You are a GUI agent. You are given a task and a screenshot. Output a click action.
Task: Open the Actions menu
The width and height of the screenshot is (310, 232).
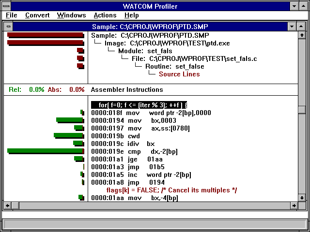[x=105, y=15]
